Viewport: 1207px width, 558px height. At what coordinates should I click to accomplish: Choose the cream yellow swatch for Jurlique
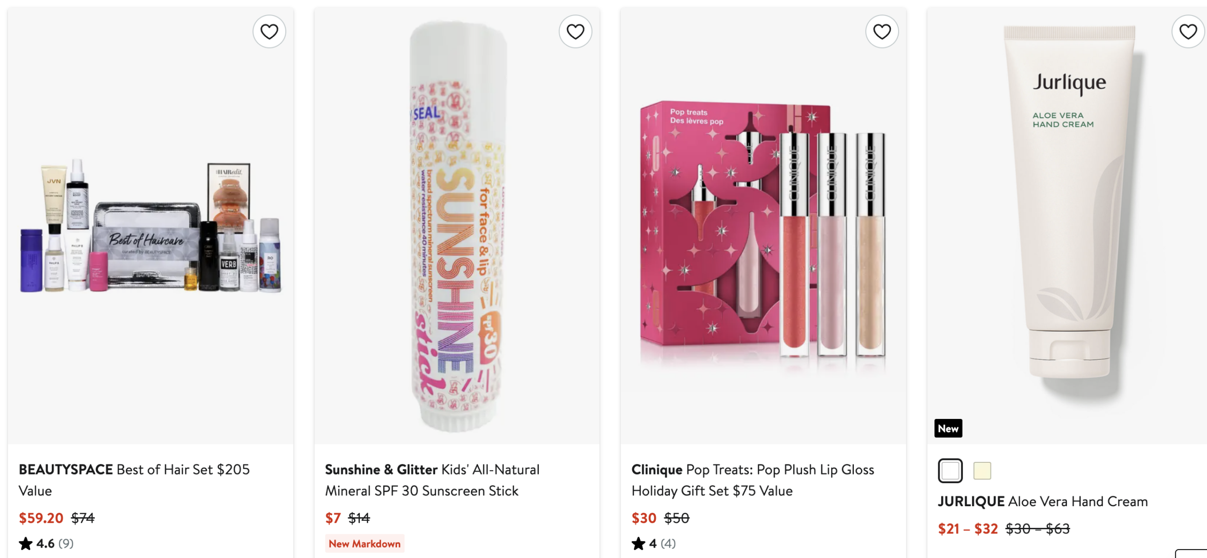click(982, 470)
